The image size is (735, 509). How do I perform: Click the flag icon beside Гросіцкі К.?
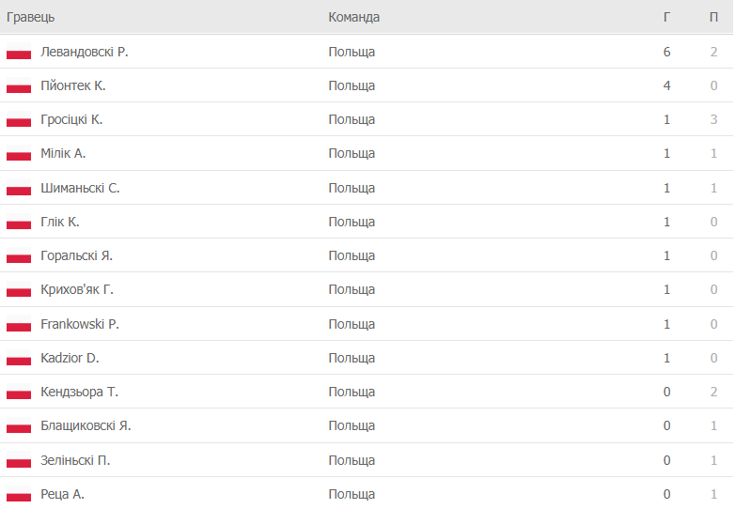[x=19, y=119]
